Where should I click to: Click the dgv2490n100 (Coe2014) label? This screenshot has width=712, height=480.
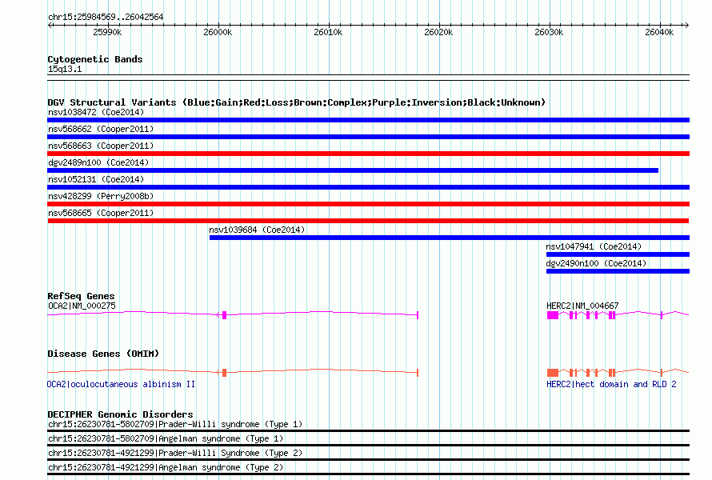click(x=596, y=263)
